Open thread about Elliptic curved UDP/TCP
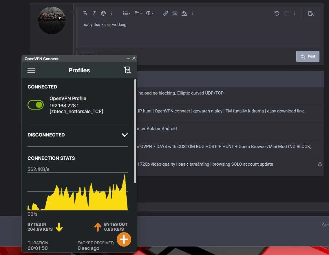This screenshot has width=329, height=255. point(181,93)
